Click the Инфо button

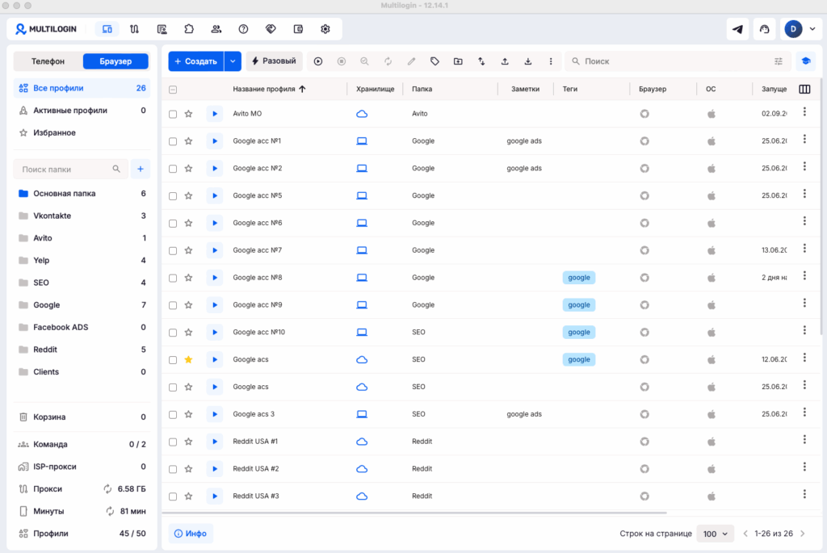coord(191,534)
